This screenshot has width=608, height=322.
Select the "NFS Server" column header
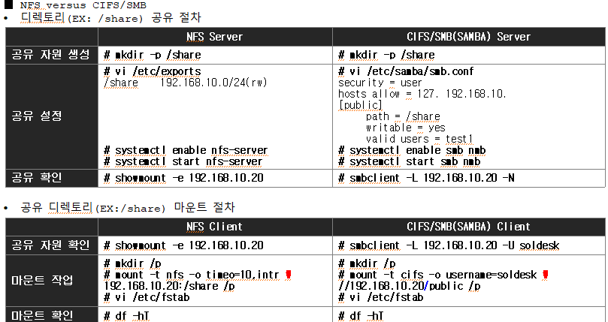214,37
